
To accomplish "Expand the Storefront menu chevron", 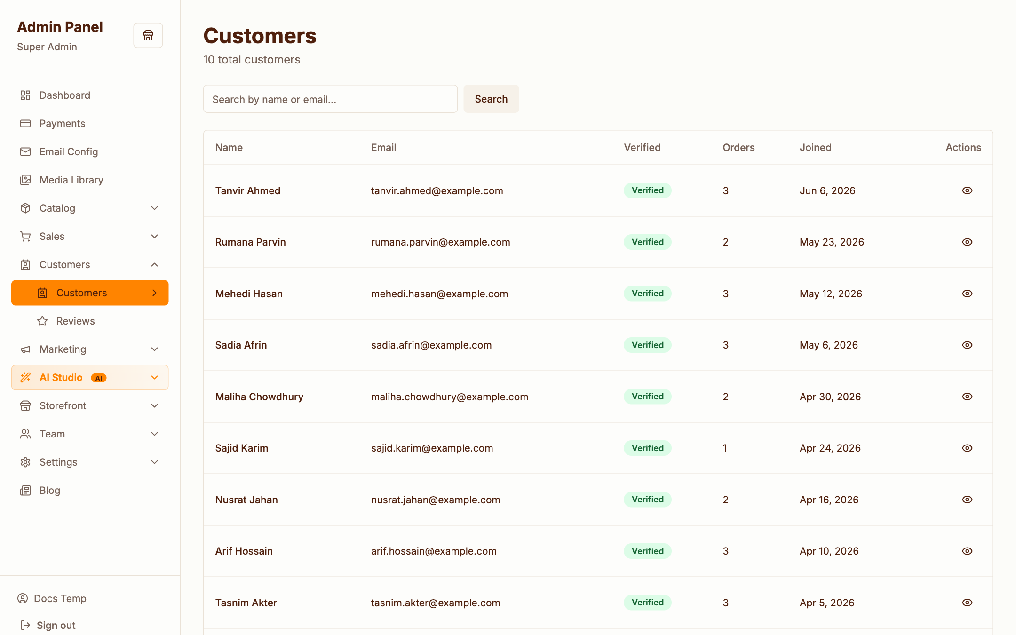I will pyautogui.click(x=154, y=406).
